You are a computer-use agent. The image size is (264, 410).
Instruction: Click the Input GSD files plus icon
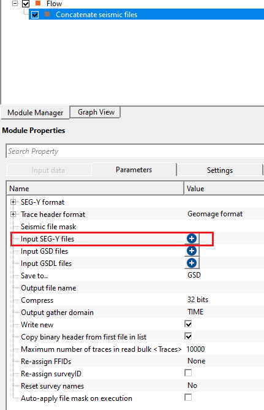coord(192,251)
